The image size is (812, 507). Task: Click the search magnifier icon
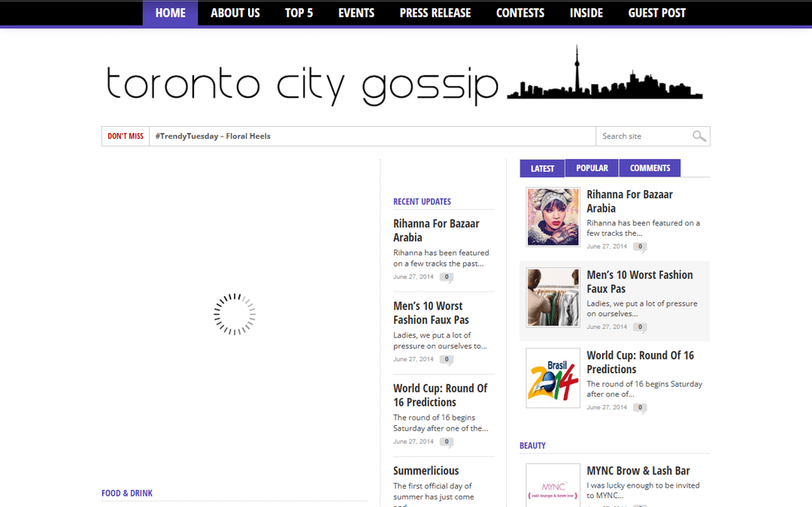[699, 136]
